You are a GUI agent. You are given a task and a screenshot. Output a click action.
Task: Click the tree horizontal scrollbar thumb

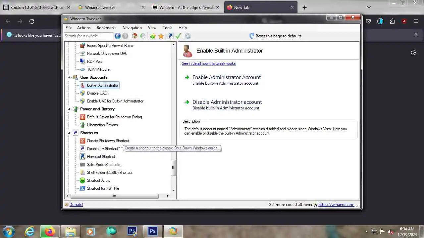point(115,196)
